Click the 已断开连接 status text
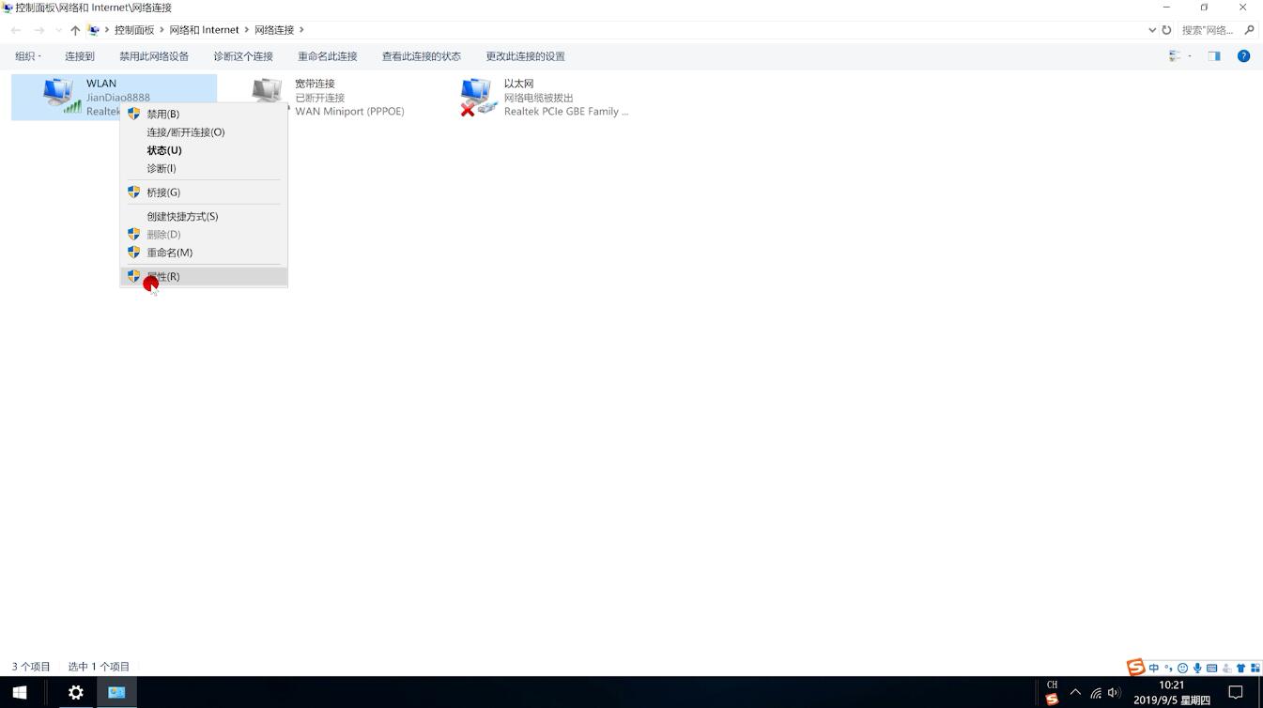This screenshot has width=1263, height=708. 320,98
